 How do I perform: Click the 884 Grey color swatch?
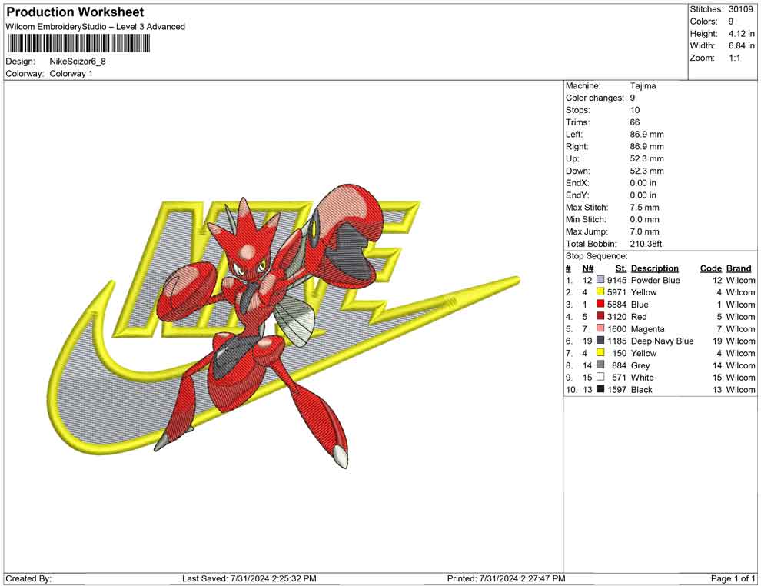[x=600, y=365]
